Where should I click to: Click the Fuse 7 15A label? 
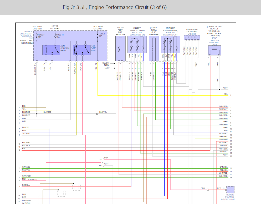(42, 36)
